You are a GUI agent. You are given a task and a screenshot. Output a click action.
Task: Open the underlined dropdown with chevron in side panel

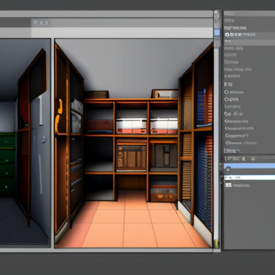[x=231, y=151]
